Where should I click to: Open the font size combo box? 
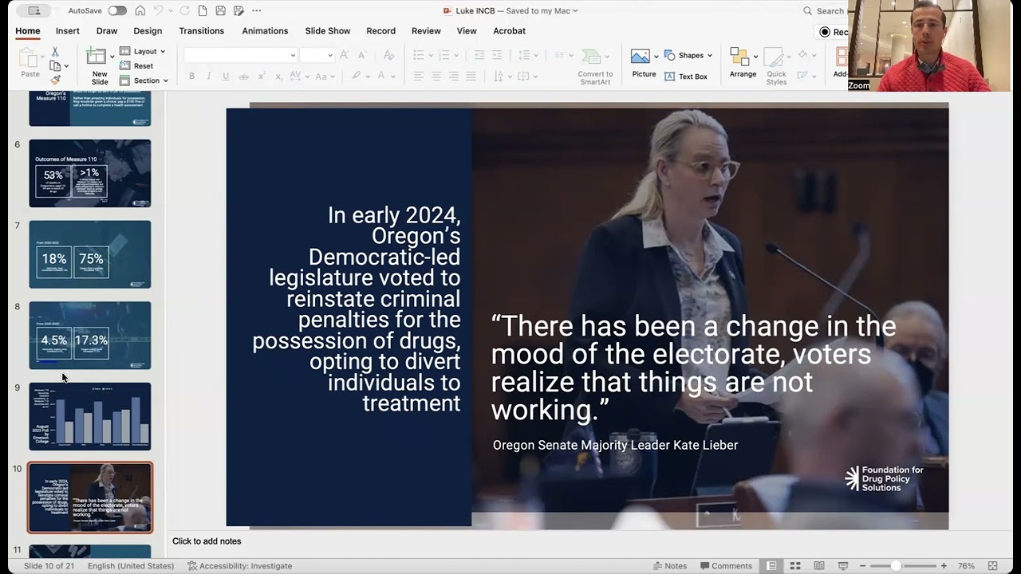[316, 55]
